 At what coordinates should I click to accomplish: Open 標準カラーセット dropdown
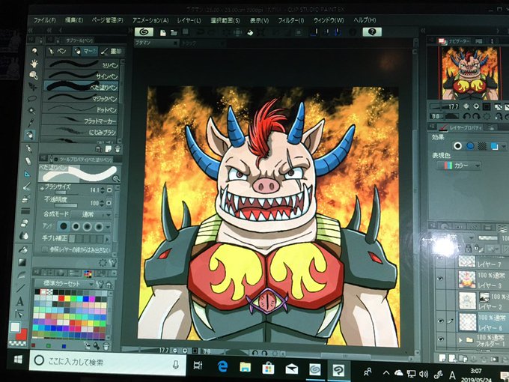click(64, 283)
